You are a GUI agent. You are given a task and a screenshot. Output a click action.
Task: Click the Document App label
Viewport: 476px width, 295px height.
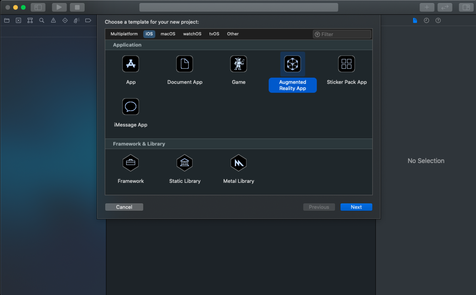(185, 82)
